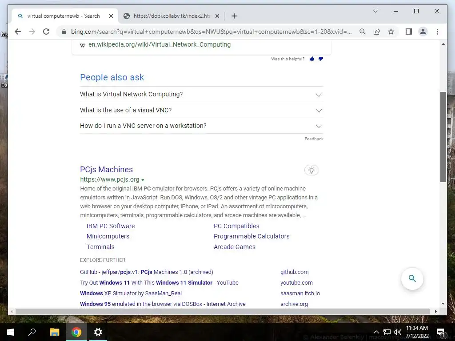Image resolution: width=455 pixels, height=341 pixels.
Task: Reload the Bing search page
Action: coord(46,32)
